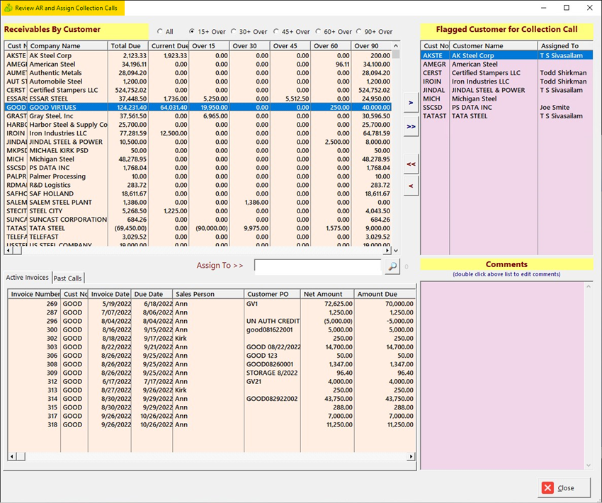Select R&D Logistics customer row
The width and height of the screenshot is (602, 503).
[198, 185]
